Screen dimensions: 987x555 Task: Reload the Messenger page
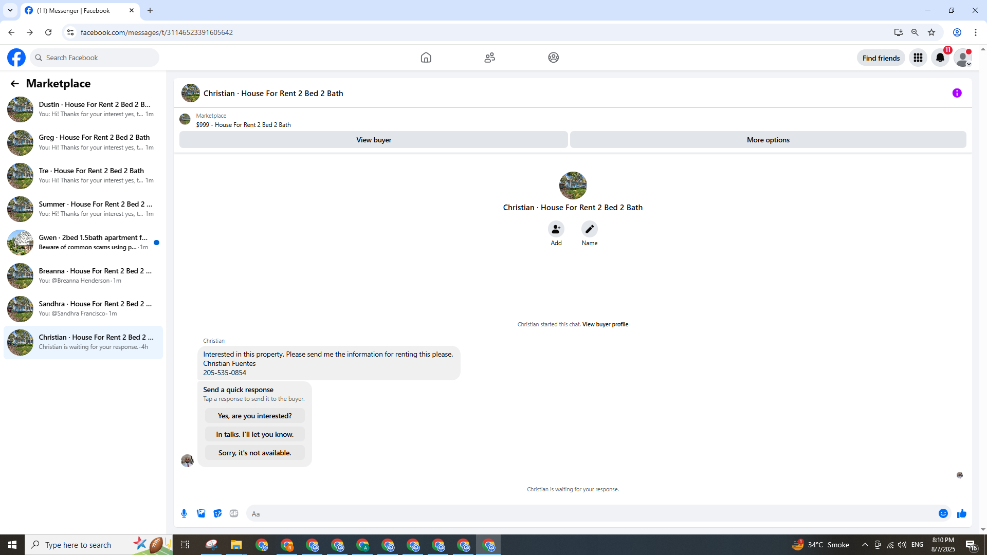(48, 32)
